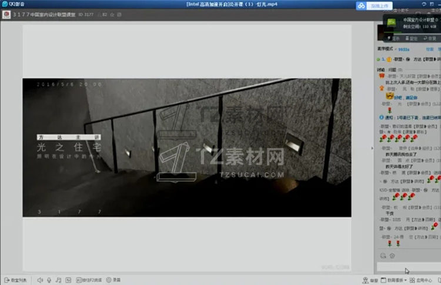Screen dimensions: 441x285
Task: Select the 问题 tab in chat panel
Action: (392, 70)
